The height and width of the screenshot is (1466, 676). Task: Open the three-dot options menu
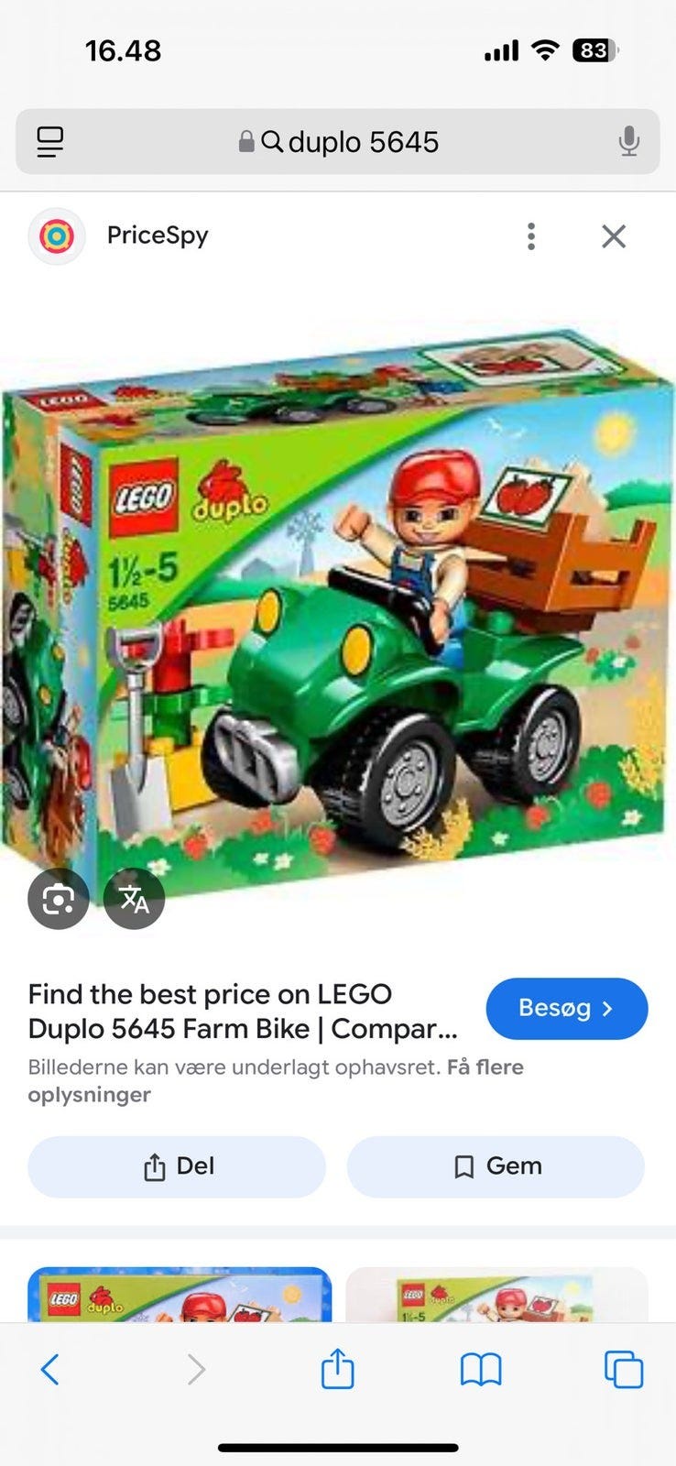(531, 236)
